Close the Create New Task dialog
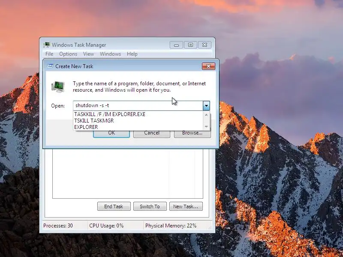343x257 pixels. coord(208,66)
